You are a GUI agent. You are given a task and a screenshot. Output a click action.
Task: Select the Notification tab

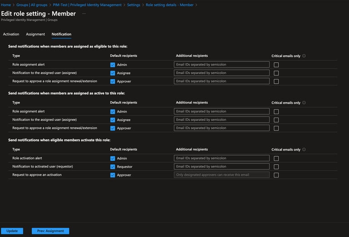[x=61, y=34]
